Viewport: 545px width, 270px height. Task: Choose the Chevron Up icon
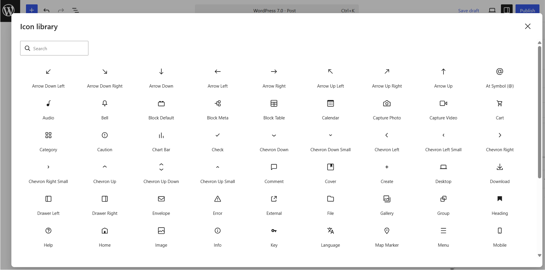coord(105,167)
